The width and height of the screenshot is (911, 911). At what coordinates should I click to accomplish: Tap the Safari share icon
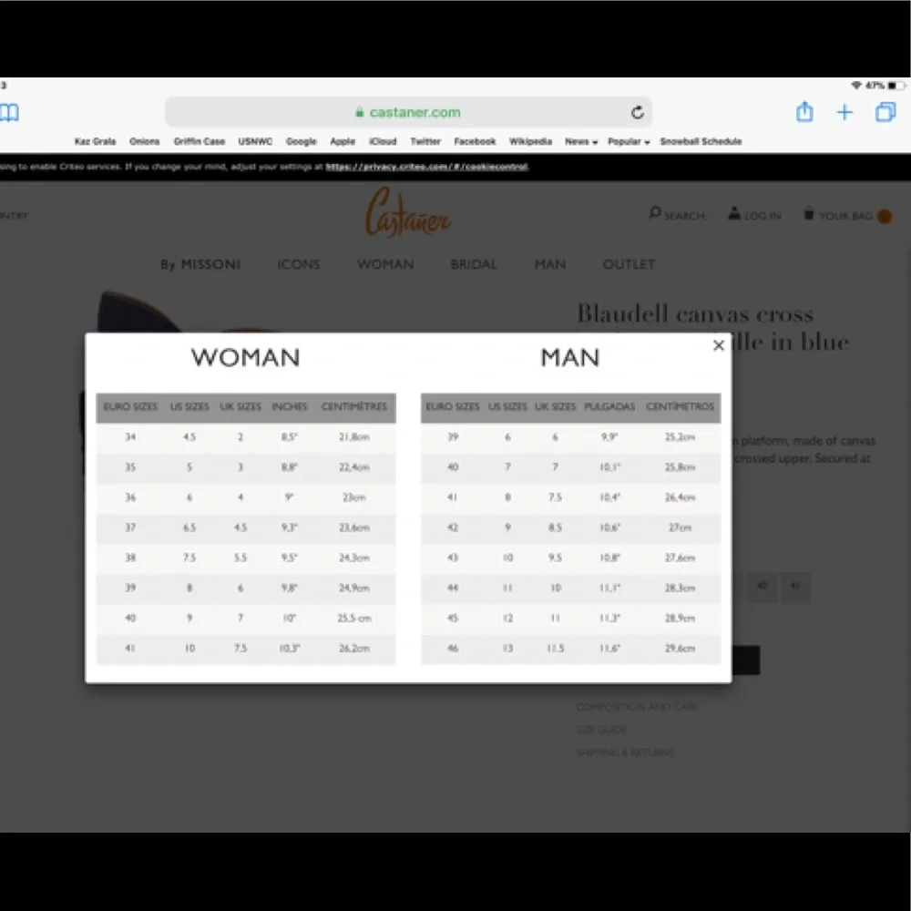point(804,111)
